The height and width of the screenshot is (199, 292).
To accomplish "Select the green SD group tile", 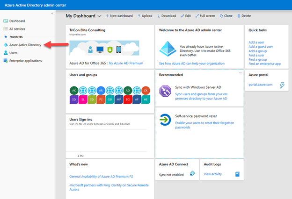I will (x=92, y=99).
